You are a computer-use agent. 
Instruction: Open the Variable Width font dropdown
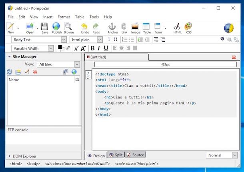click(x=32, y=48)
